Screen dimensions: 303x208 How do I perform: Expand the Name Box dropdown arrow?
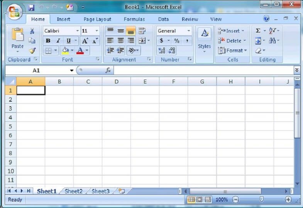coord(72,70)
